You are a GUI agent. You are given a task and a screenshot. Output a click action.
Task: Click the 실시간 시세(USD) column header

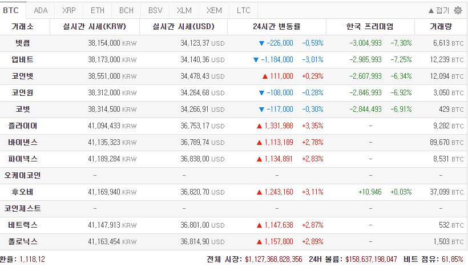click(184, 27)
